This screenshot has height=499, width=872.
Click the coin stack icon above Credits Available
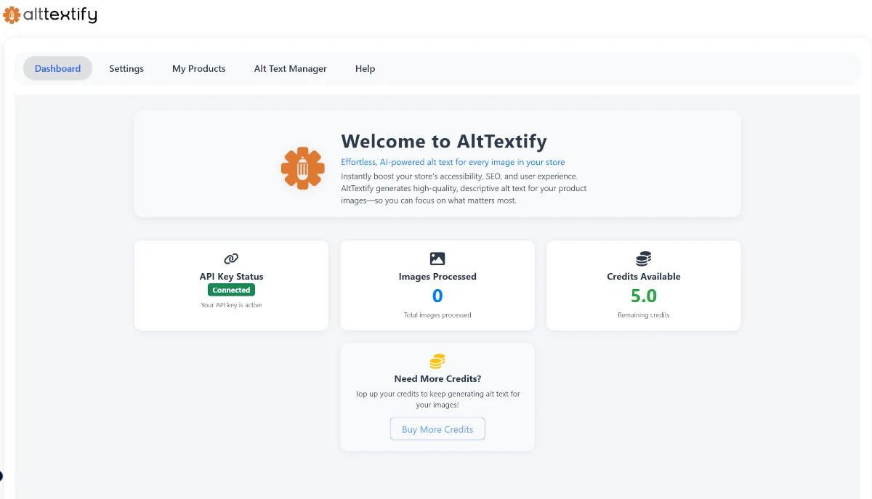pos(643,258)
